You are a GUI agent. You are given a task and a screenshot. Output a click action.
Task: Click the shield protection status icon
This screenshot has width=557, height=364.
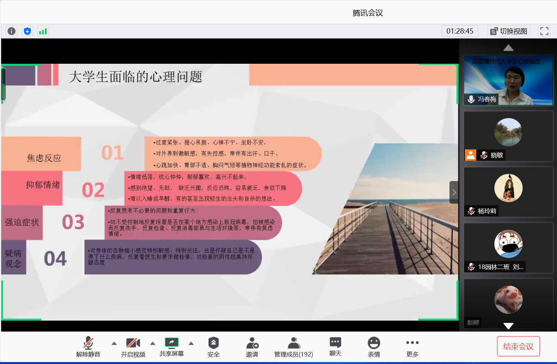point(27,31)
